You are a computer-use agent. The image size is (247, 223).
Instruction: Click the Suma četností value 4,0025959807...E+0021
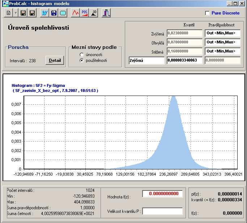[68, 214]
